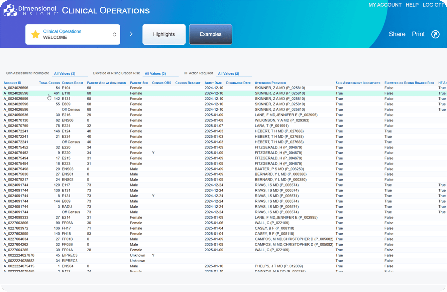Click the Admit Date column header
Screen dimensions: 447x292
(213, 83)
